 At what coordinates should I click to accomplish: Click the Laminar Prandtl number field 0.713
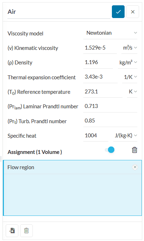click(x=110, y=106)
